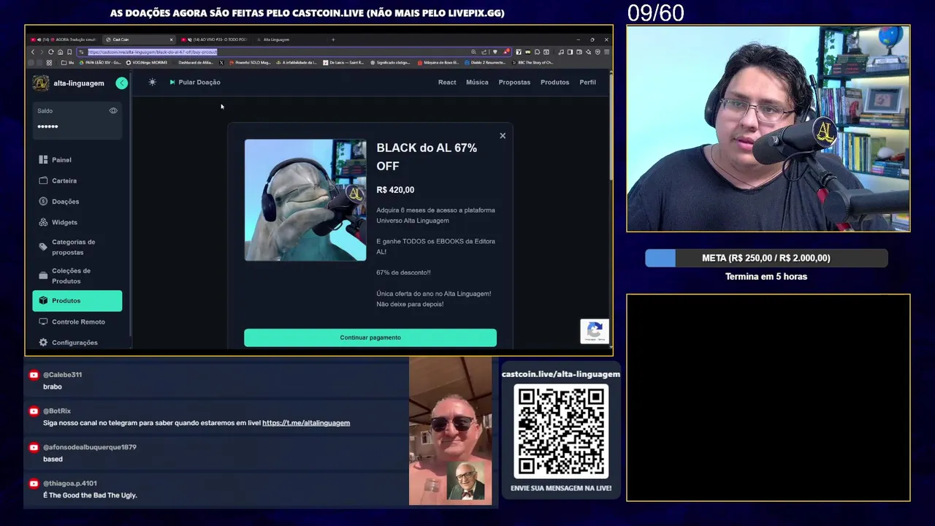Open De Laicis — Saint R bookmark

(x=343, y=63)
